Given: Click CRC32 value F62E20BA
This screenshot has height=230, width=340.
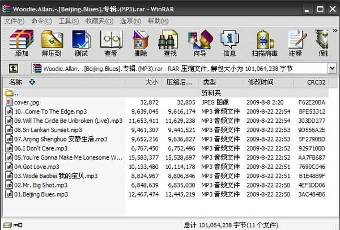Looking at the screenshot, I should tap(312, 102).
